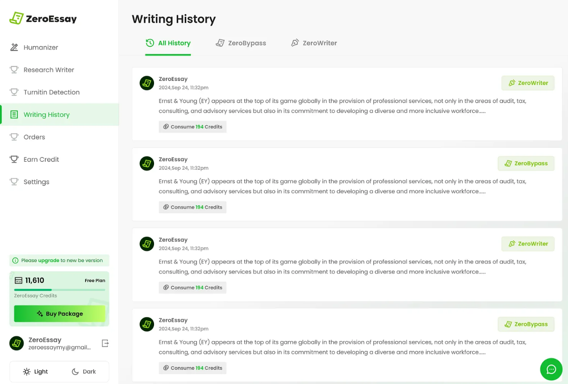Click the ZeroWriter tag on the first history entry
The image size is (568, 384).
(528, 83)
